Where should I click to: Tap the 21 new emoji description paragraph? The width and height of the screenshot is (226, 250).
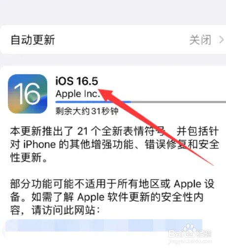click(114, 144)
